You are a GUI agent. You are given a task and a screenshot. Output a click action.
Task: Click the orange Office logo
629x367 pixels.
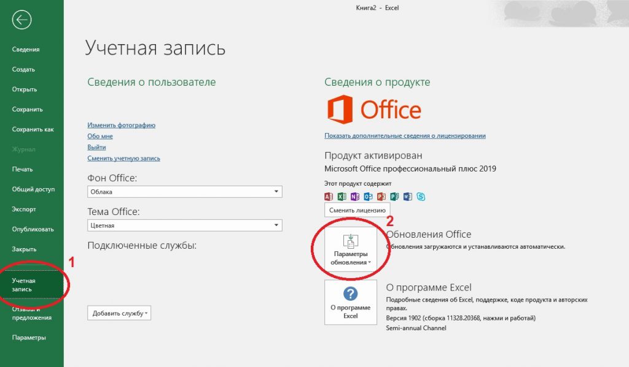[374, 109]
